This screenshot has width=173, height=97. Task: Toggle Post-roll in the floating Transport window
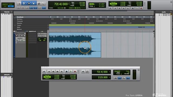tap(47, 77)
